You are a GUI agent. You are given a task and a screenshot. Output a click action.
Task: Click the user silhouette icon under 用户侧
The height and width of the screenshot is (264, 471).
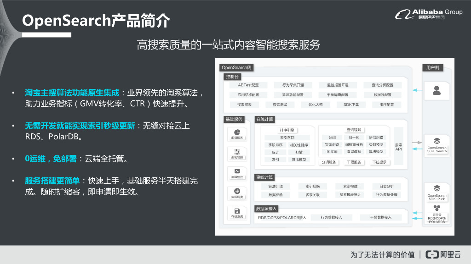437,90
